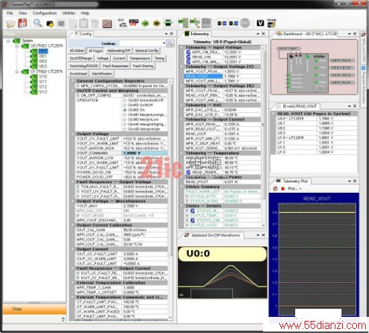
Task: Click the red floppy disk save icon
Action: click(x=23, y=23)
